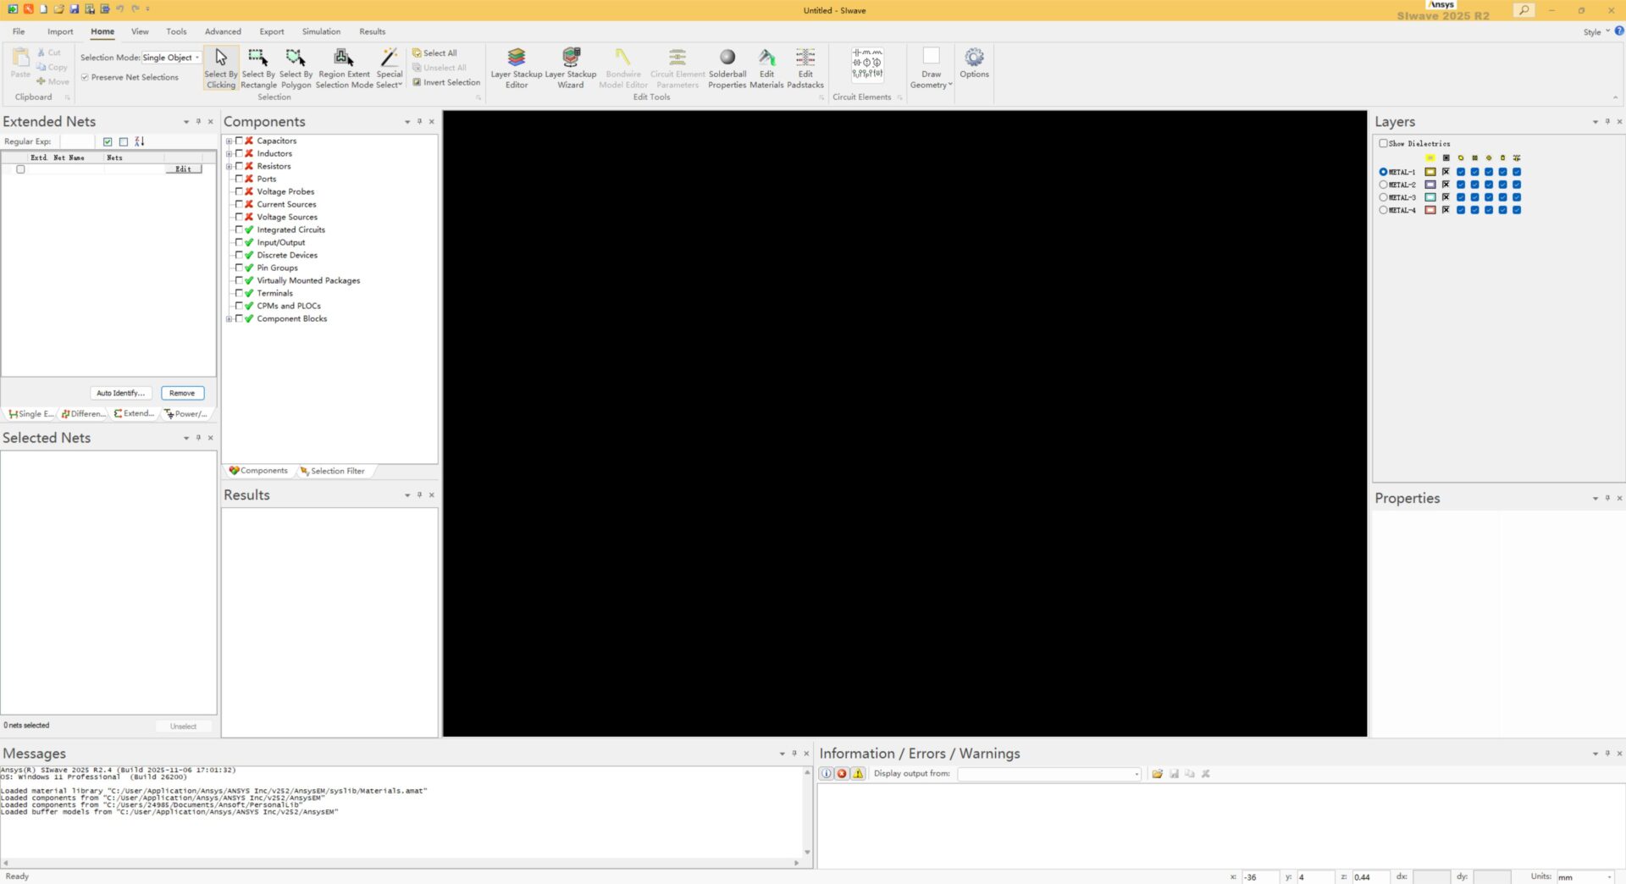Click the METAL-4 layer color swatch
Viewport: 1626px width, 884px height.
pyautogui.click(x=1430, y=210)
